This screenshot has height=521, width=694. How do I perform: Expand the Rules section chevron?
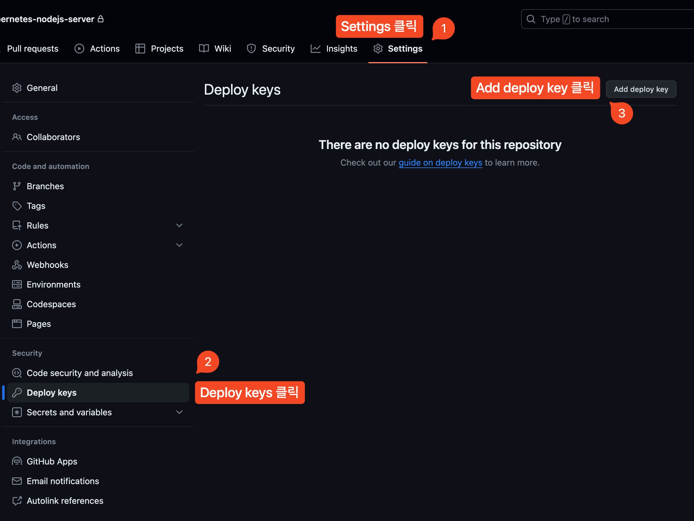(x=179, y=225)
